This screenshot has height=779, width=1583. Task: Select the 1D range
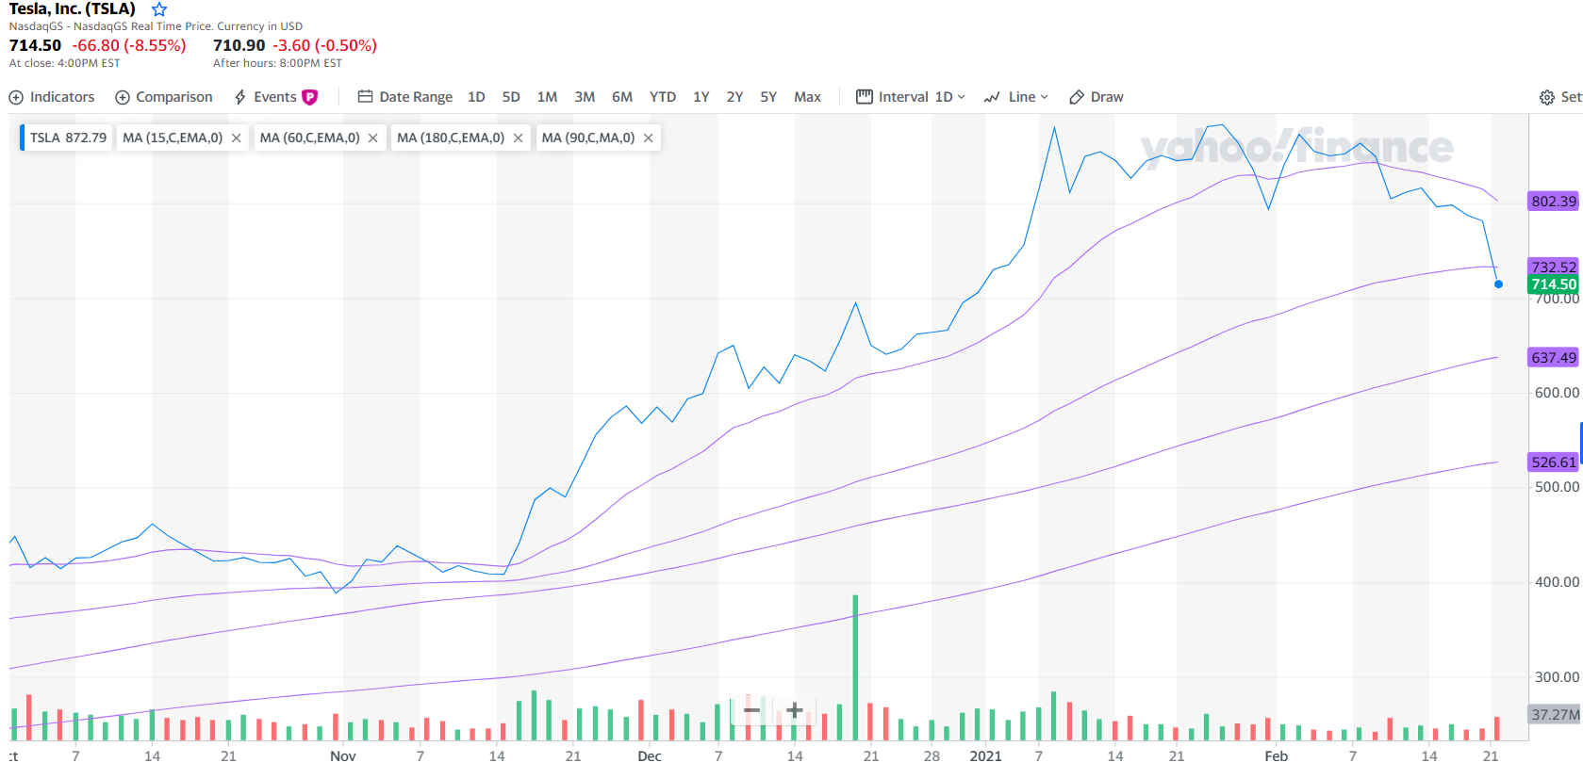476,97
